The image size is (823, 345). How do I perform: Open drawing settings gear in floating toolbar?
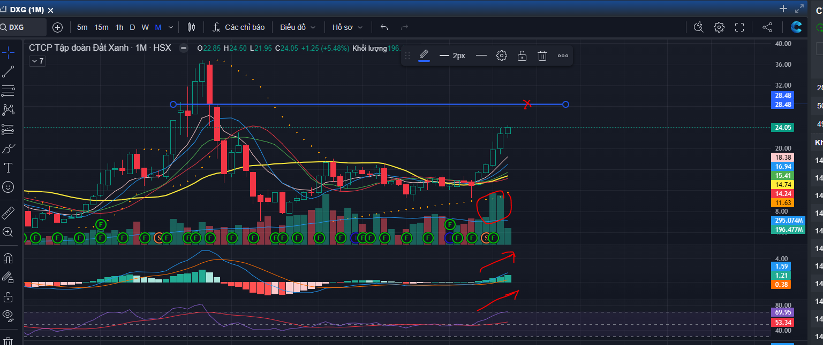coord(501,56)
